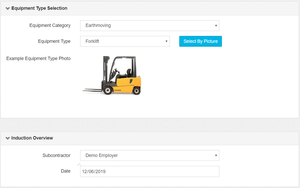
Task: Click the forklift's forks in the photo
Action: click(x=92, y=90)
